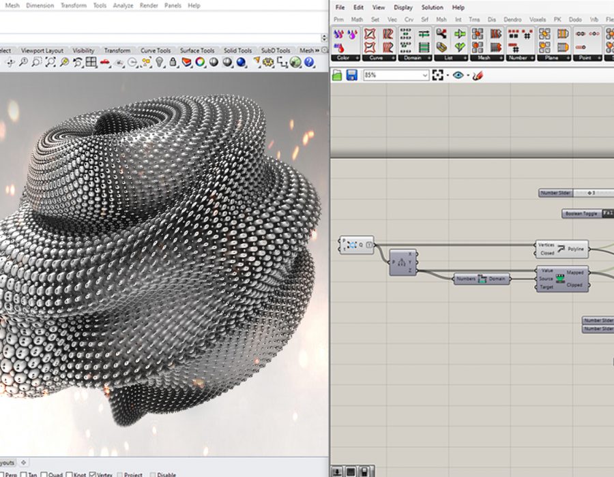Enable the Tan osnap checkbox
The image size is (614, 477).
tap(23, 474)
